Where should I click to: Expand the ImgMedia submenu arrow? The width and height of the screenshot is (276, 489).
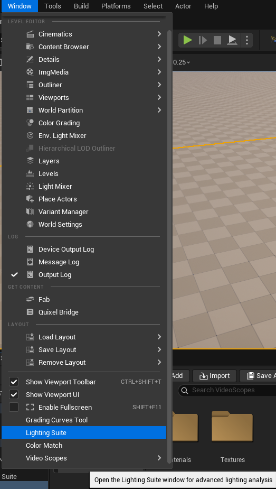coord(159,72)
